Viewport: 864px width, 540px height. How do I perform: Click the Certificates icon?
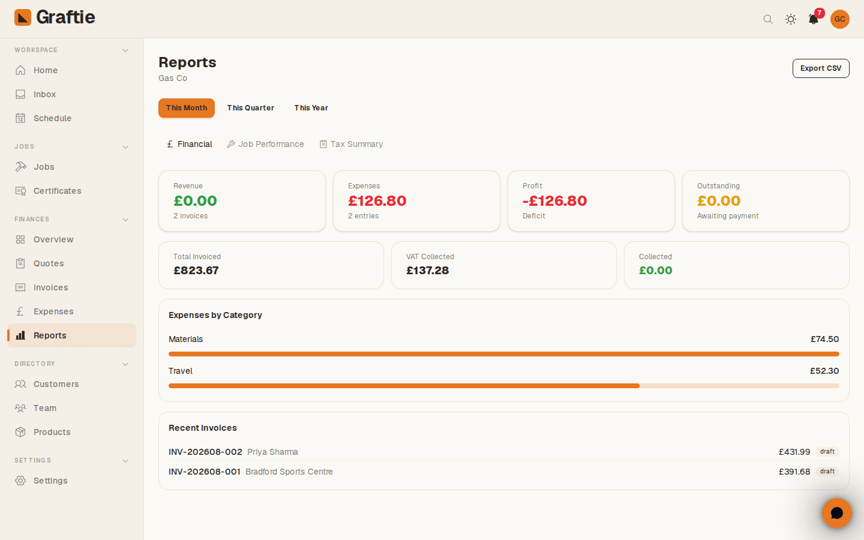[20, 191]
